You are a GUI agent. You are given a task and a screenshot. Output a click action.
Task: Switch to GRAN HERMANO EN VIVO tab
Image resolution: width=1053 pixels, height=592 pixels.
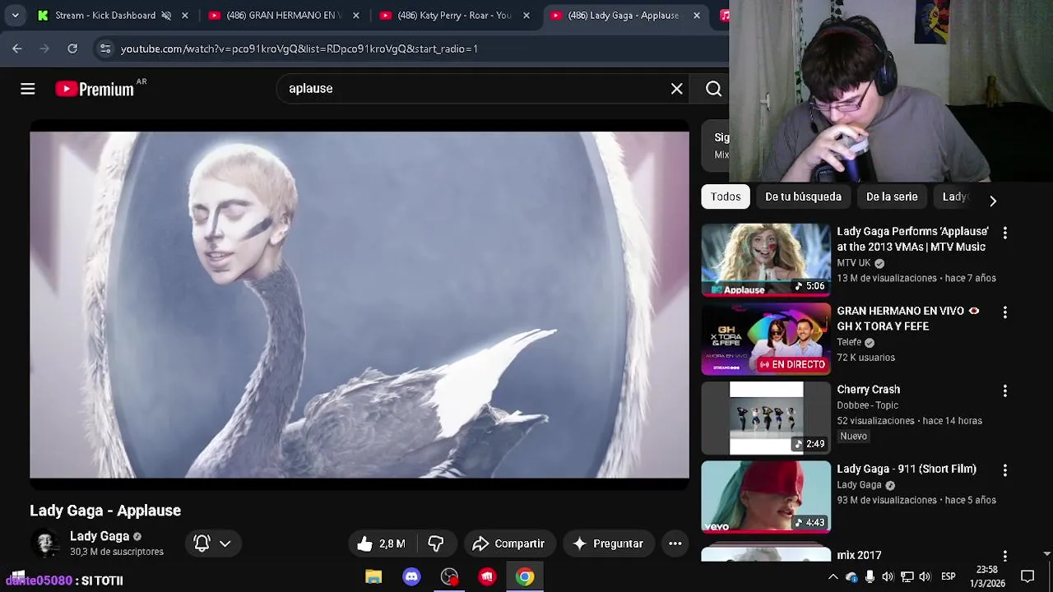coord(283,16)
